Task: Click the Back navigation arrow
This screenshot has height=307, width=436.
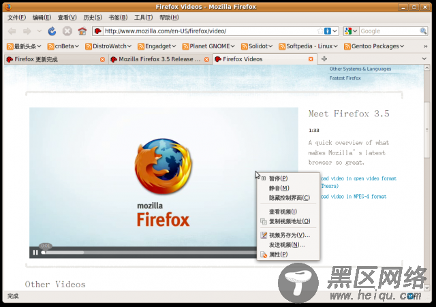Action: (12, 31)
